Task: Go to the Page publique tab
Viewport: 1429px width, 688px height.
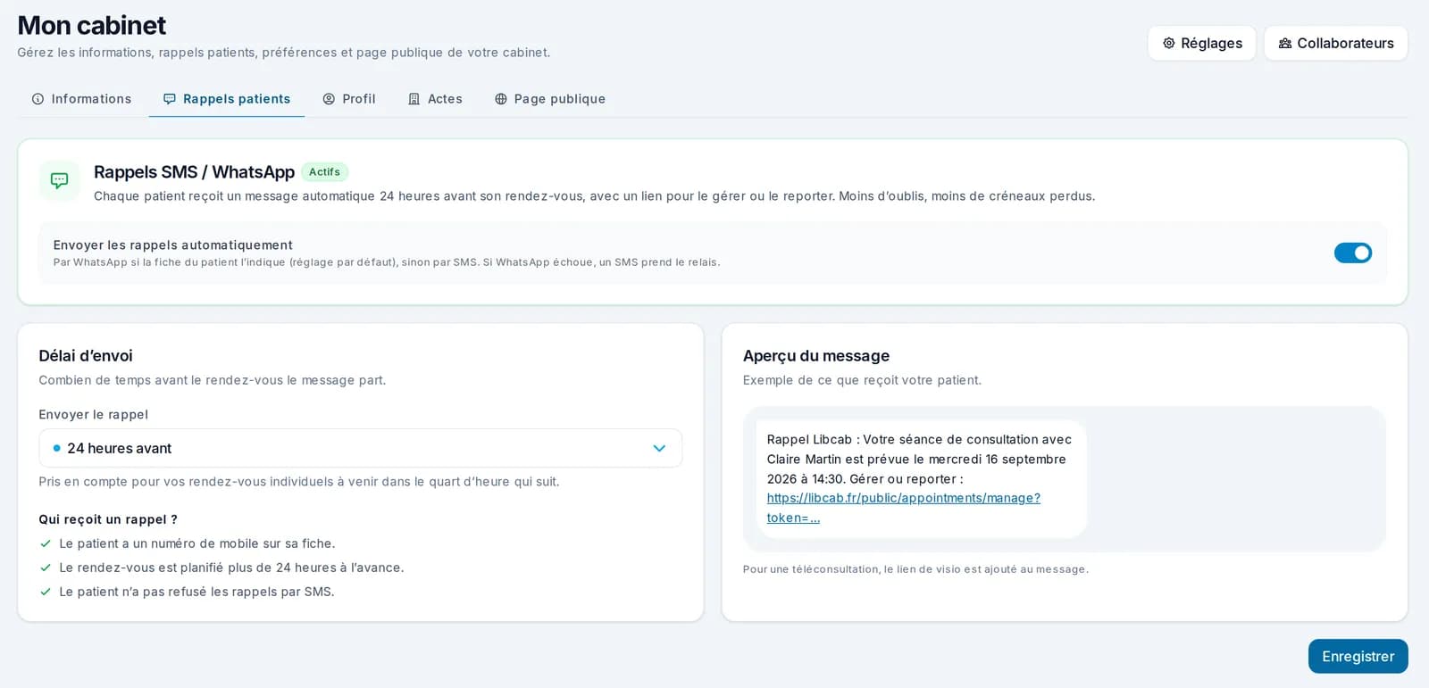Action: tap(550, 99)
